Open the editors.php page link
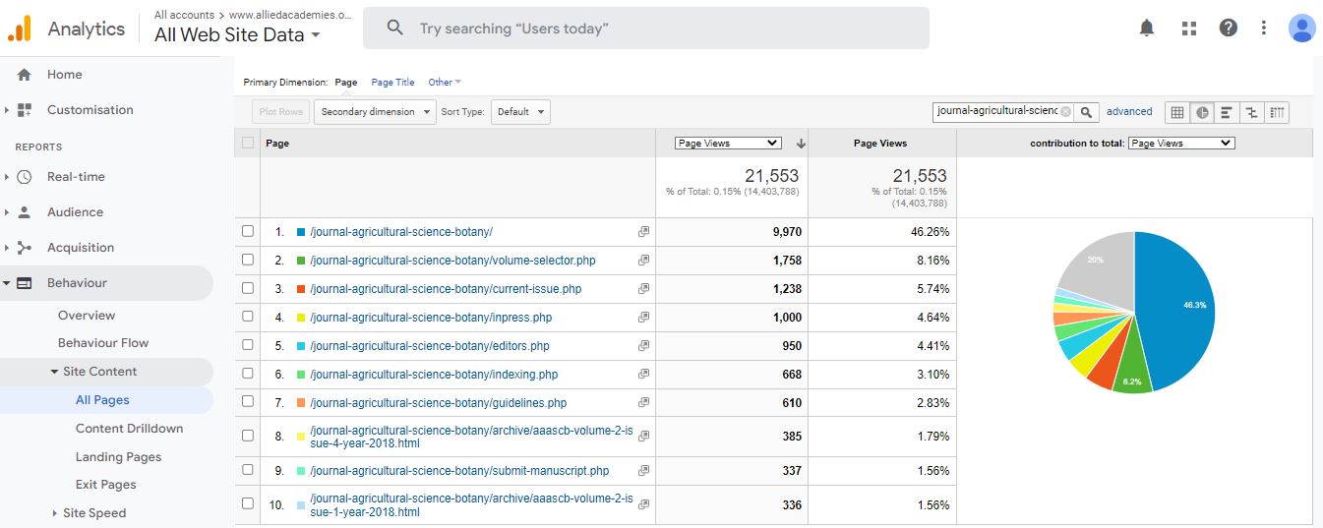The image size is (1323, 528). coord(429,346)
